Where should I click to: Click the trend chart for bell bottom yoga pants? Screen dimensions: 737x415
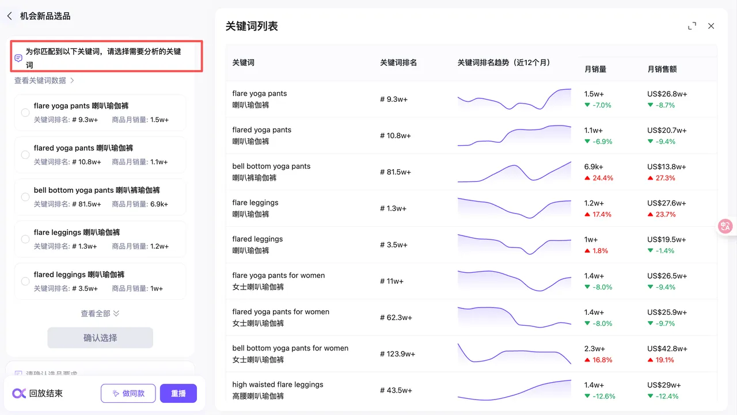(514, 172)
